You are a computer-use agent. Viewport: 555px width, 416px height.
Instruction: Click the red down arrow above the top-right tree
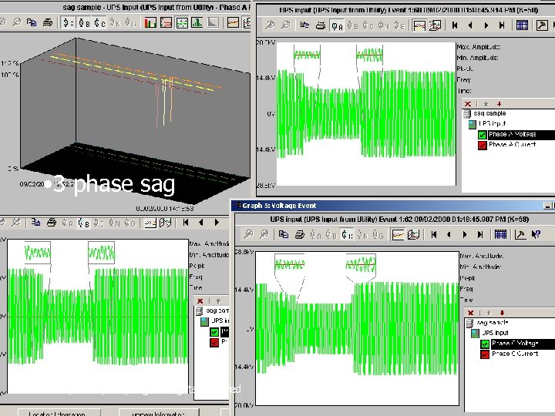[x=499, y=103]
